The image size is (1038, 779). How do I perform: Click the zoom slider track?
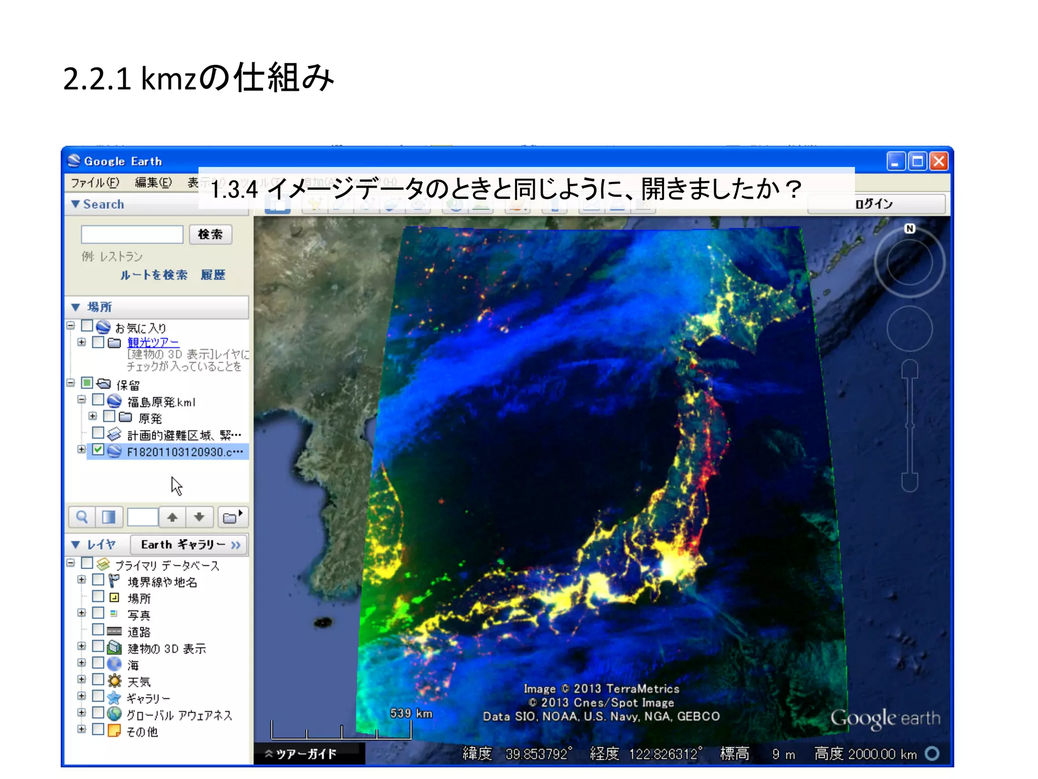[910, 426]
